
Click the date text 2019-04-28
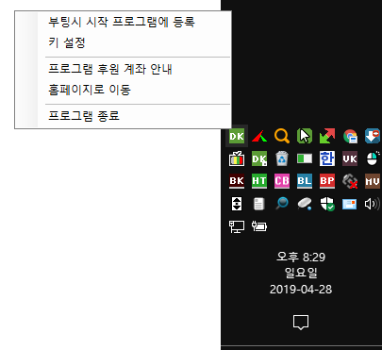301,290
